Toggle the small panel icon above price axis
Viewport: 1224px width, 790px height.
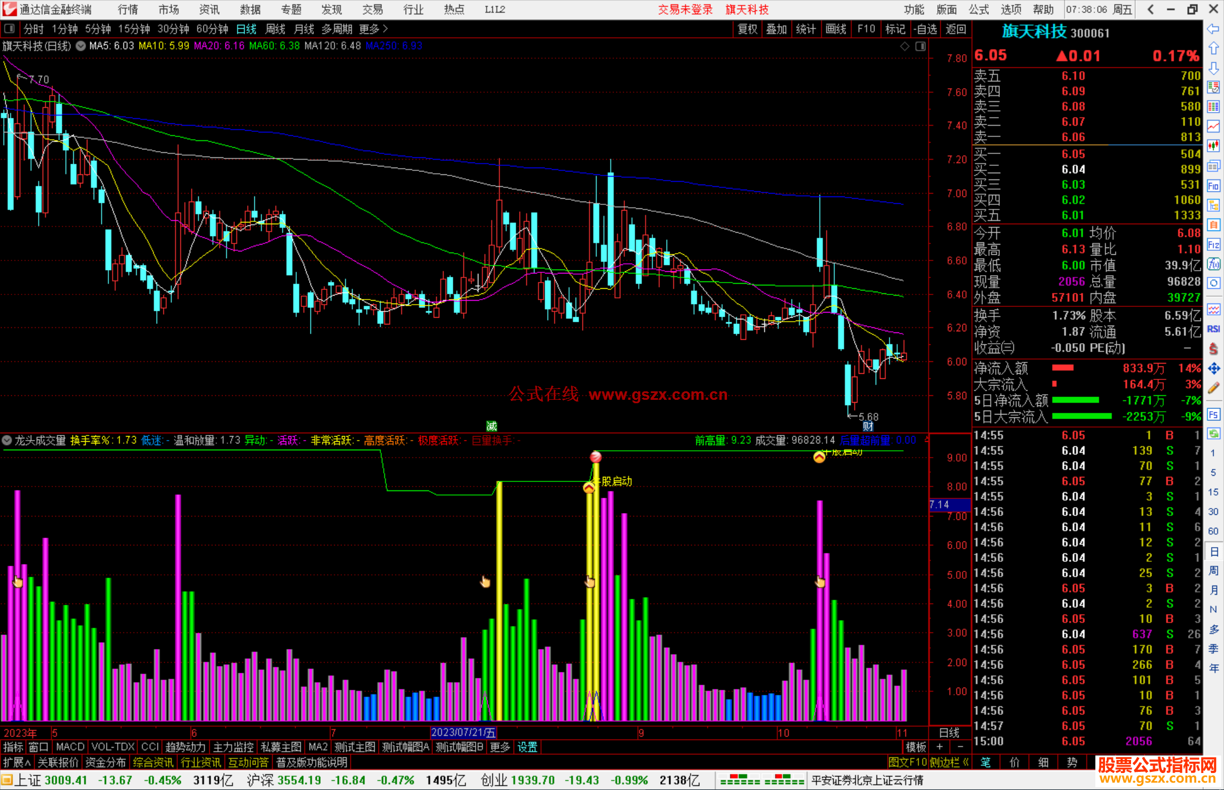pyautogui.click(x=920, y=46)
